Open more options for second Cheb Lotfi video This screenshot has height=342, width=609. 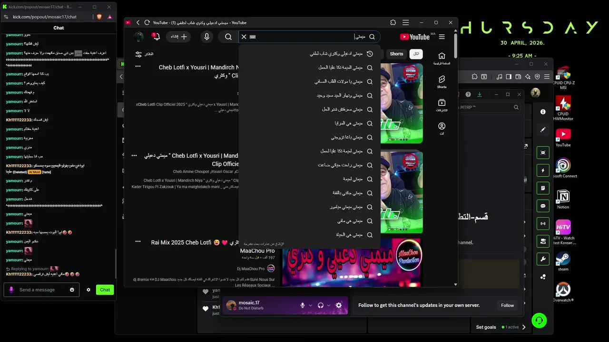click(x=134, y=155)
